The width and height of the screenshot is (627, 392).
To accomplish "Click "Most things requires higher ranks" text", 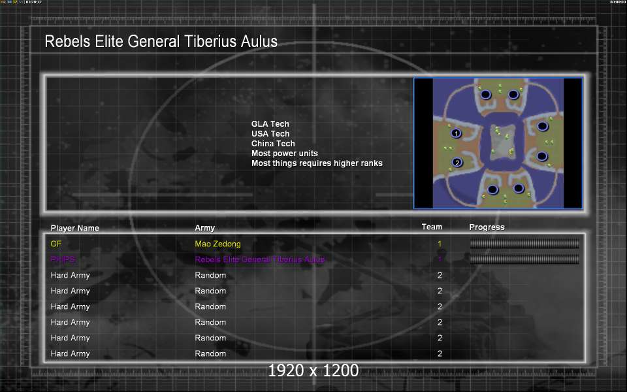I will coord(317,163).
